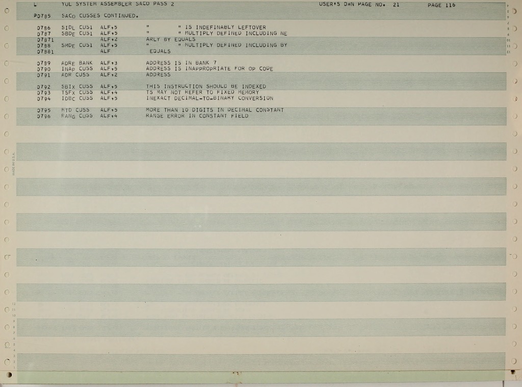Click 'SACO CUSSES CONTINUED.' line

pos(100,16)
